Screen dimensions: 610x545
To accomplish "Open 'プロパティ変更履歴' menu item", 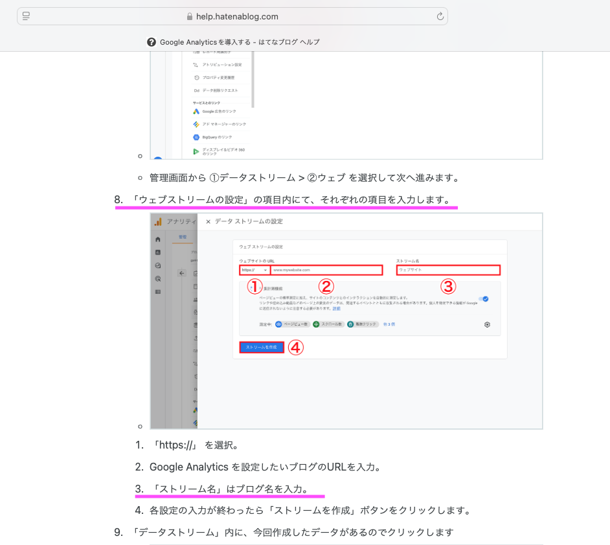I will (218, 78).
